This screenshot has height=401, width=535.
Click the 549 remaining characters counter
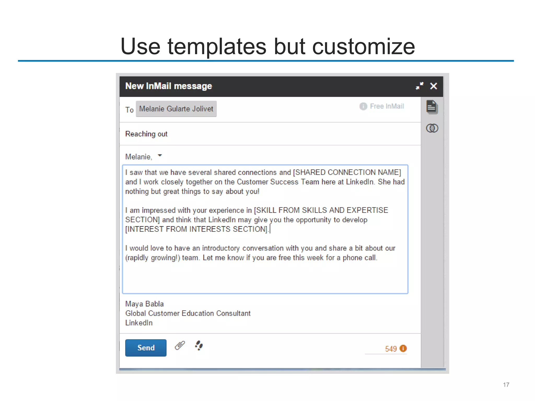pos(391,349)
